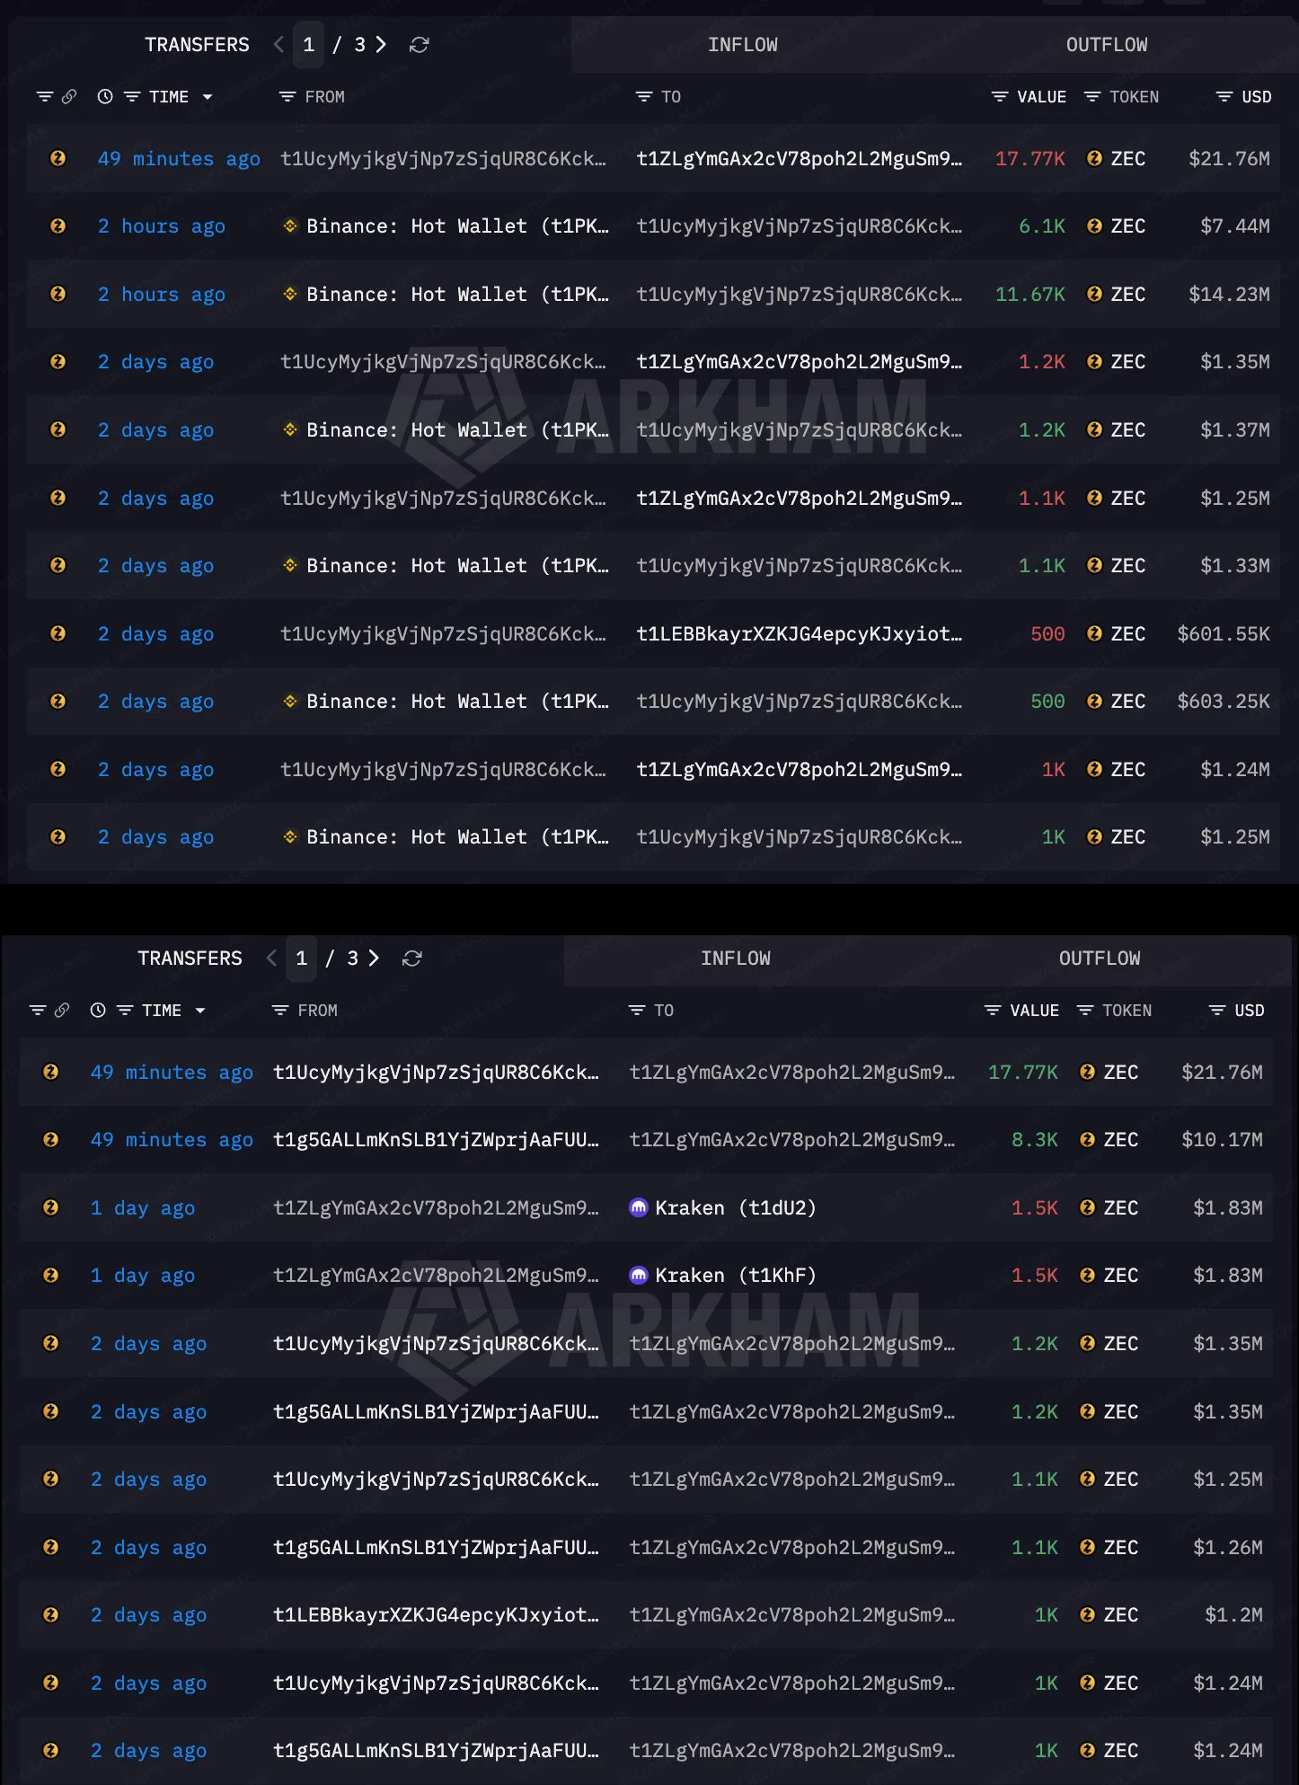Click the 11.67K value in upper table
1299x1785 pixels.
pos(1029,294)
